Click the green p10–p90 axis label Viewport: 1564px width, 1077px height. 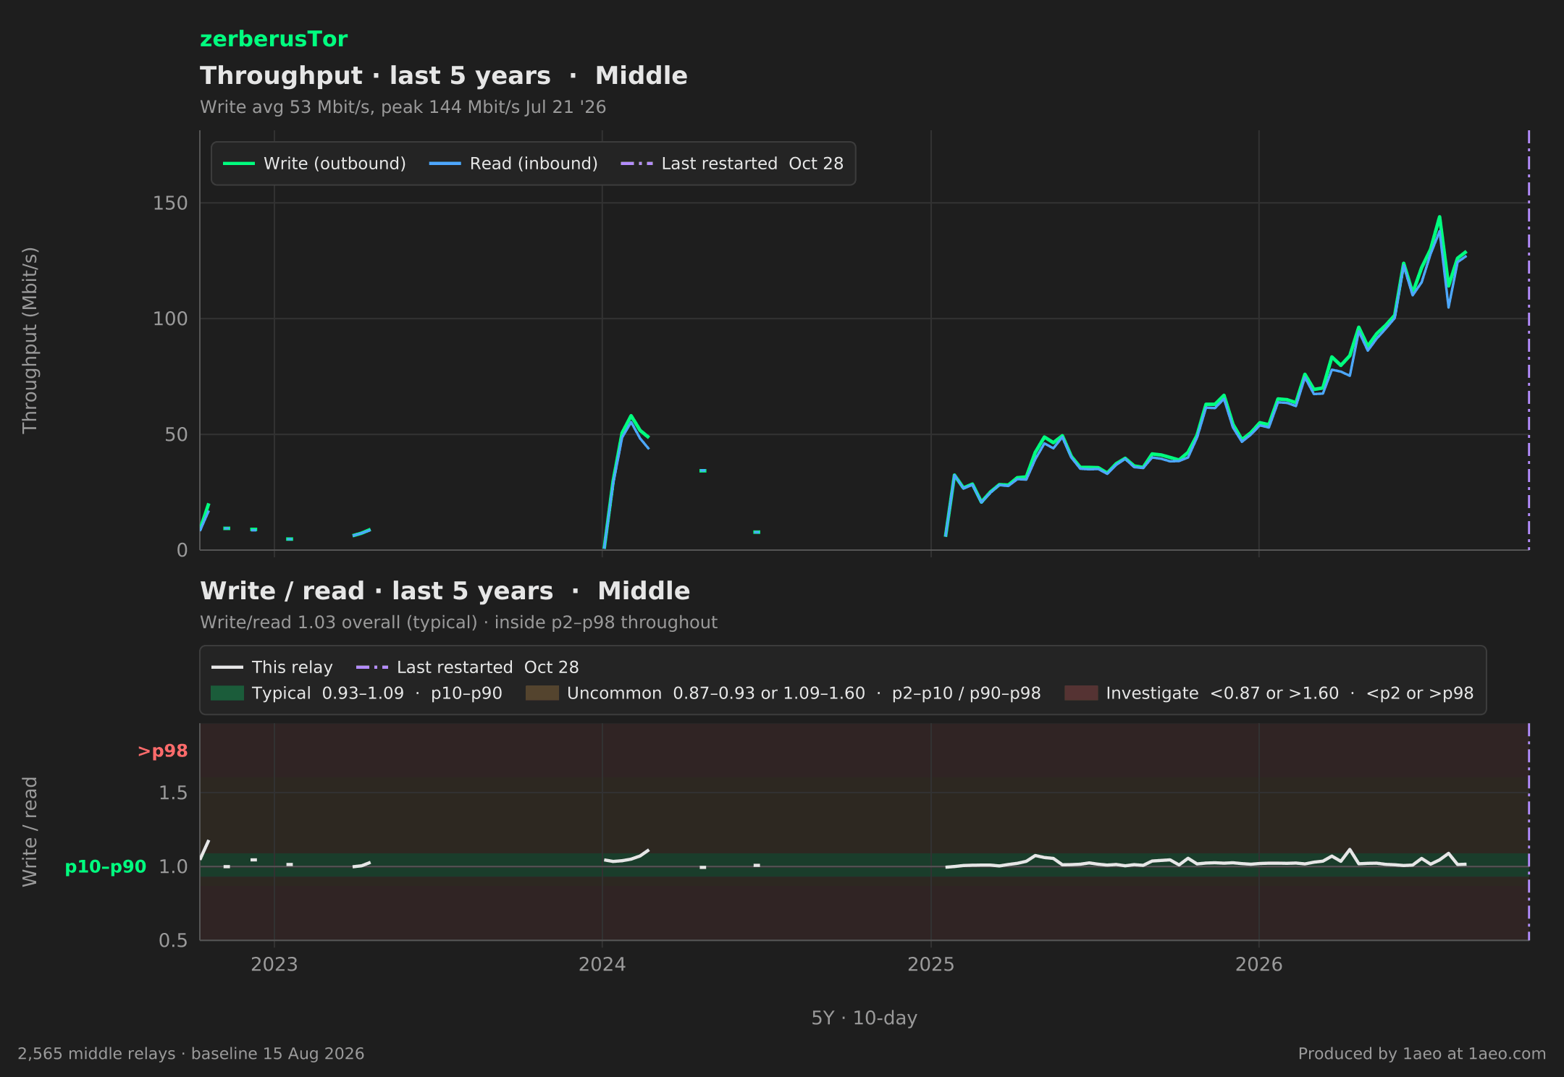(x=106, y=867)
